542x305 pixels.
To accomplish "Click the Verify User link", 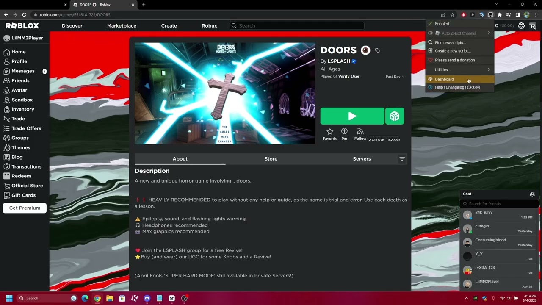I will pos(349,77).
